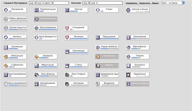Select the disabled Магнус skill button
The image size is (192, 111).
107,66
